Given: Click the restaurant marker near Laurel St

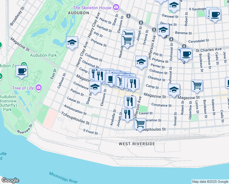Looking at the screenshot, I should pos(127,114).
